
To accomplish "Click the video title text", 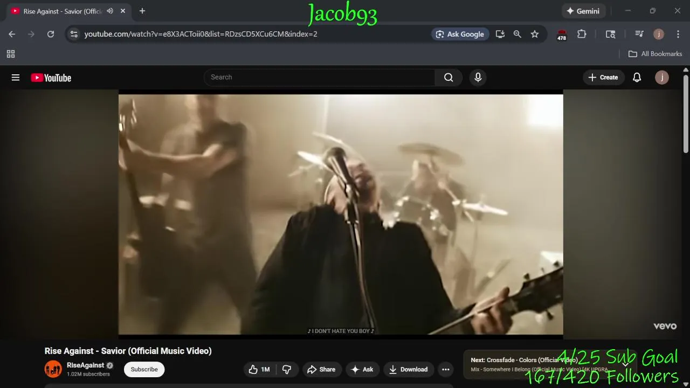I will pos(128,351).
